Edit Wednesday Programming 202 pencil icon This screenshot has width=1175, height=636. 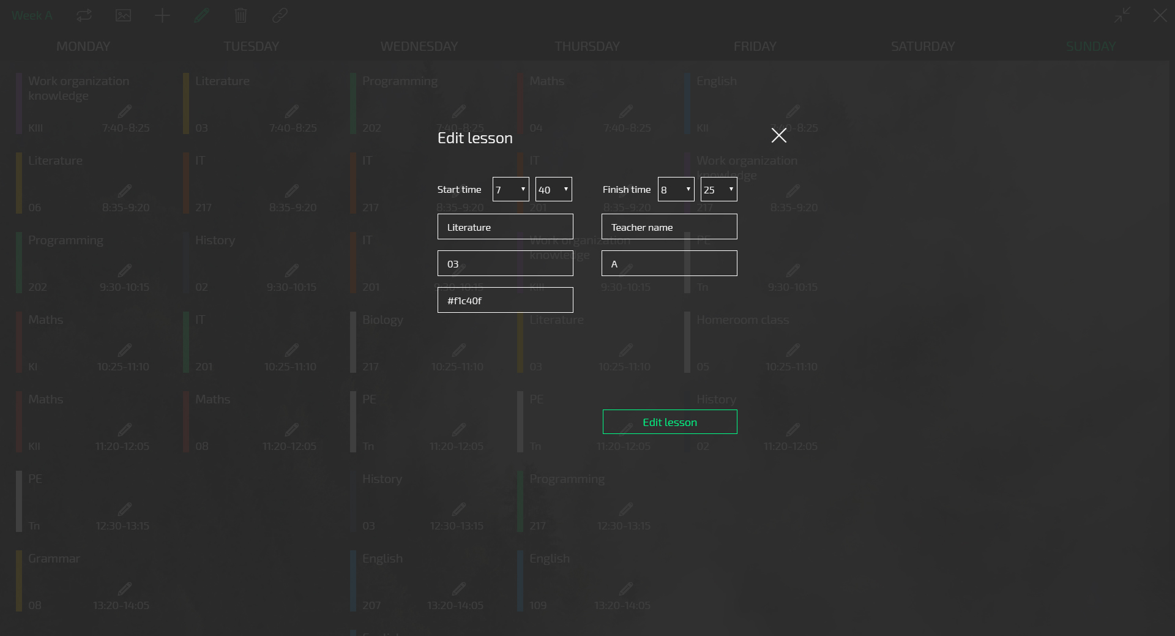(x=459, y=111)
